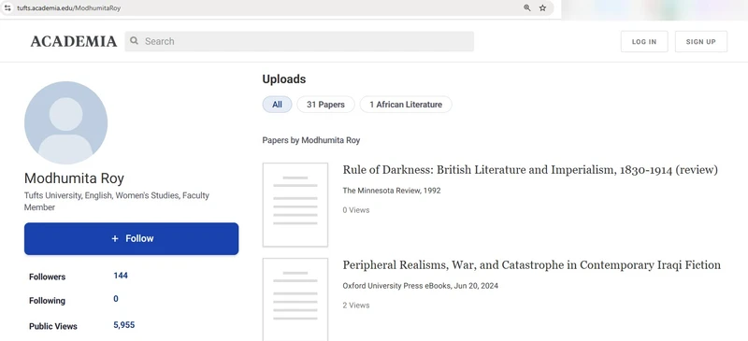The image size is (748, 341).
Task: Click the Following label
Action: tap(48, 301)
